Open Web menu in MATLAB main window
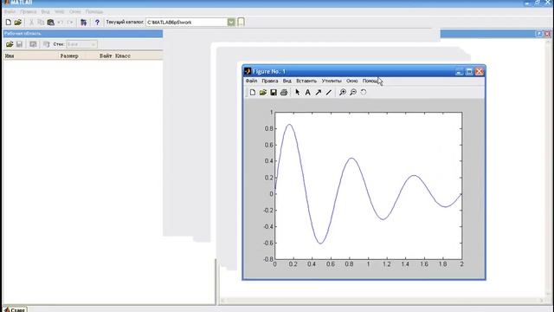 [x=60, y=11]
